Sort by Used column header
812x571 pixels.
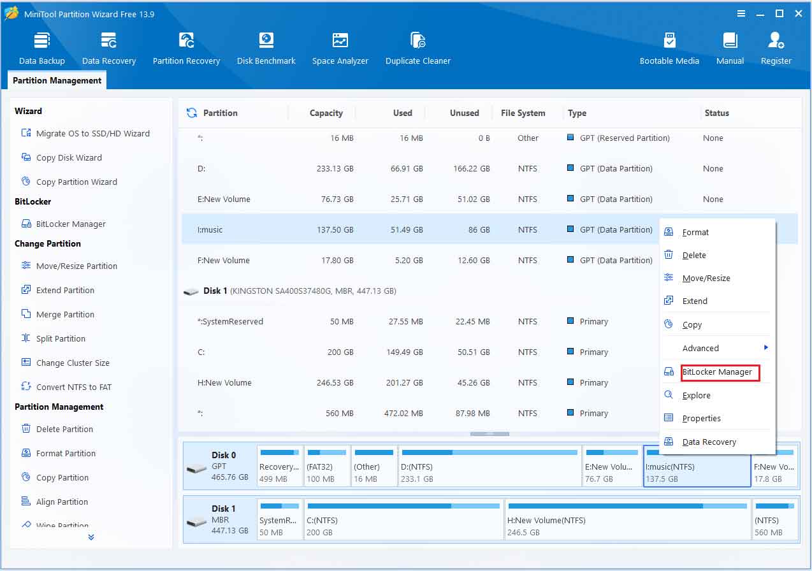[402, 113]
